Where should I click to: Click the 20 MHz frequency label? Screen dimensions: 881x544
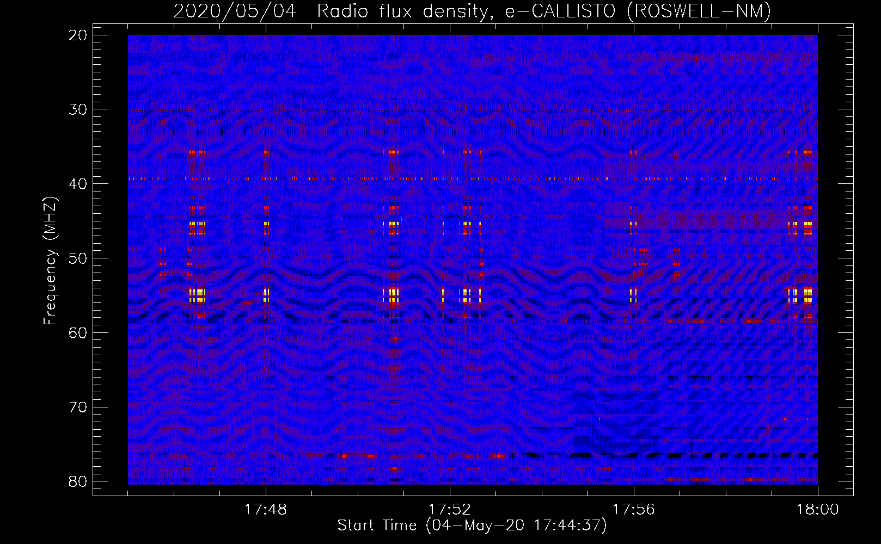(78, 35)
